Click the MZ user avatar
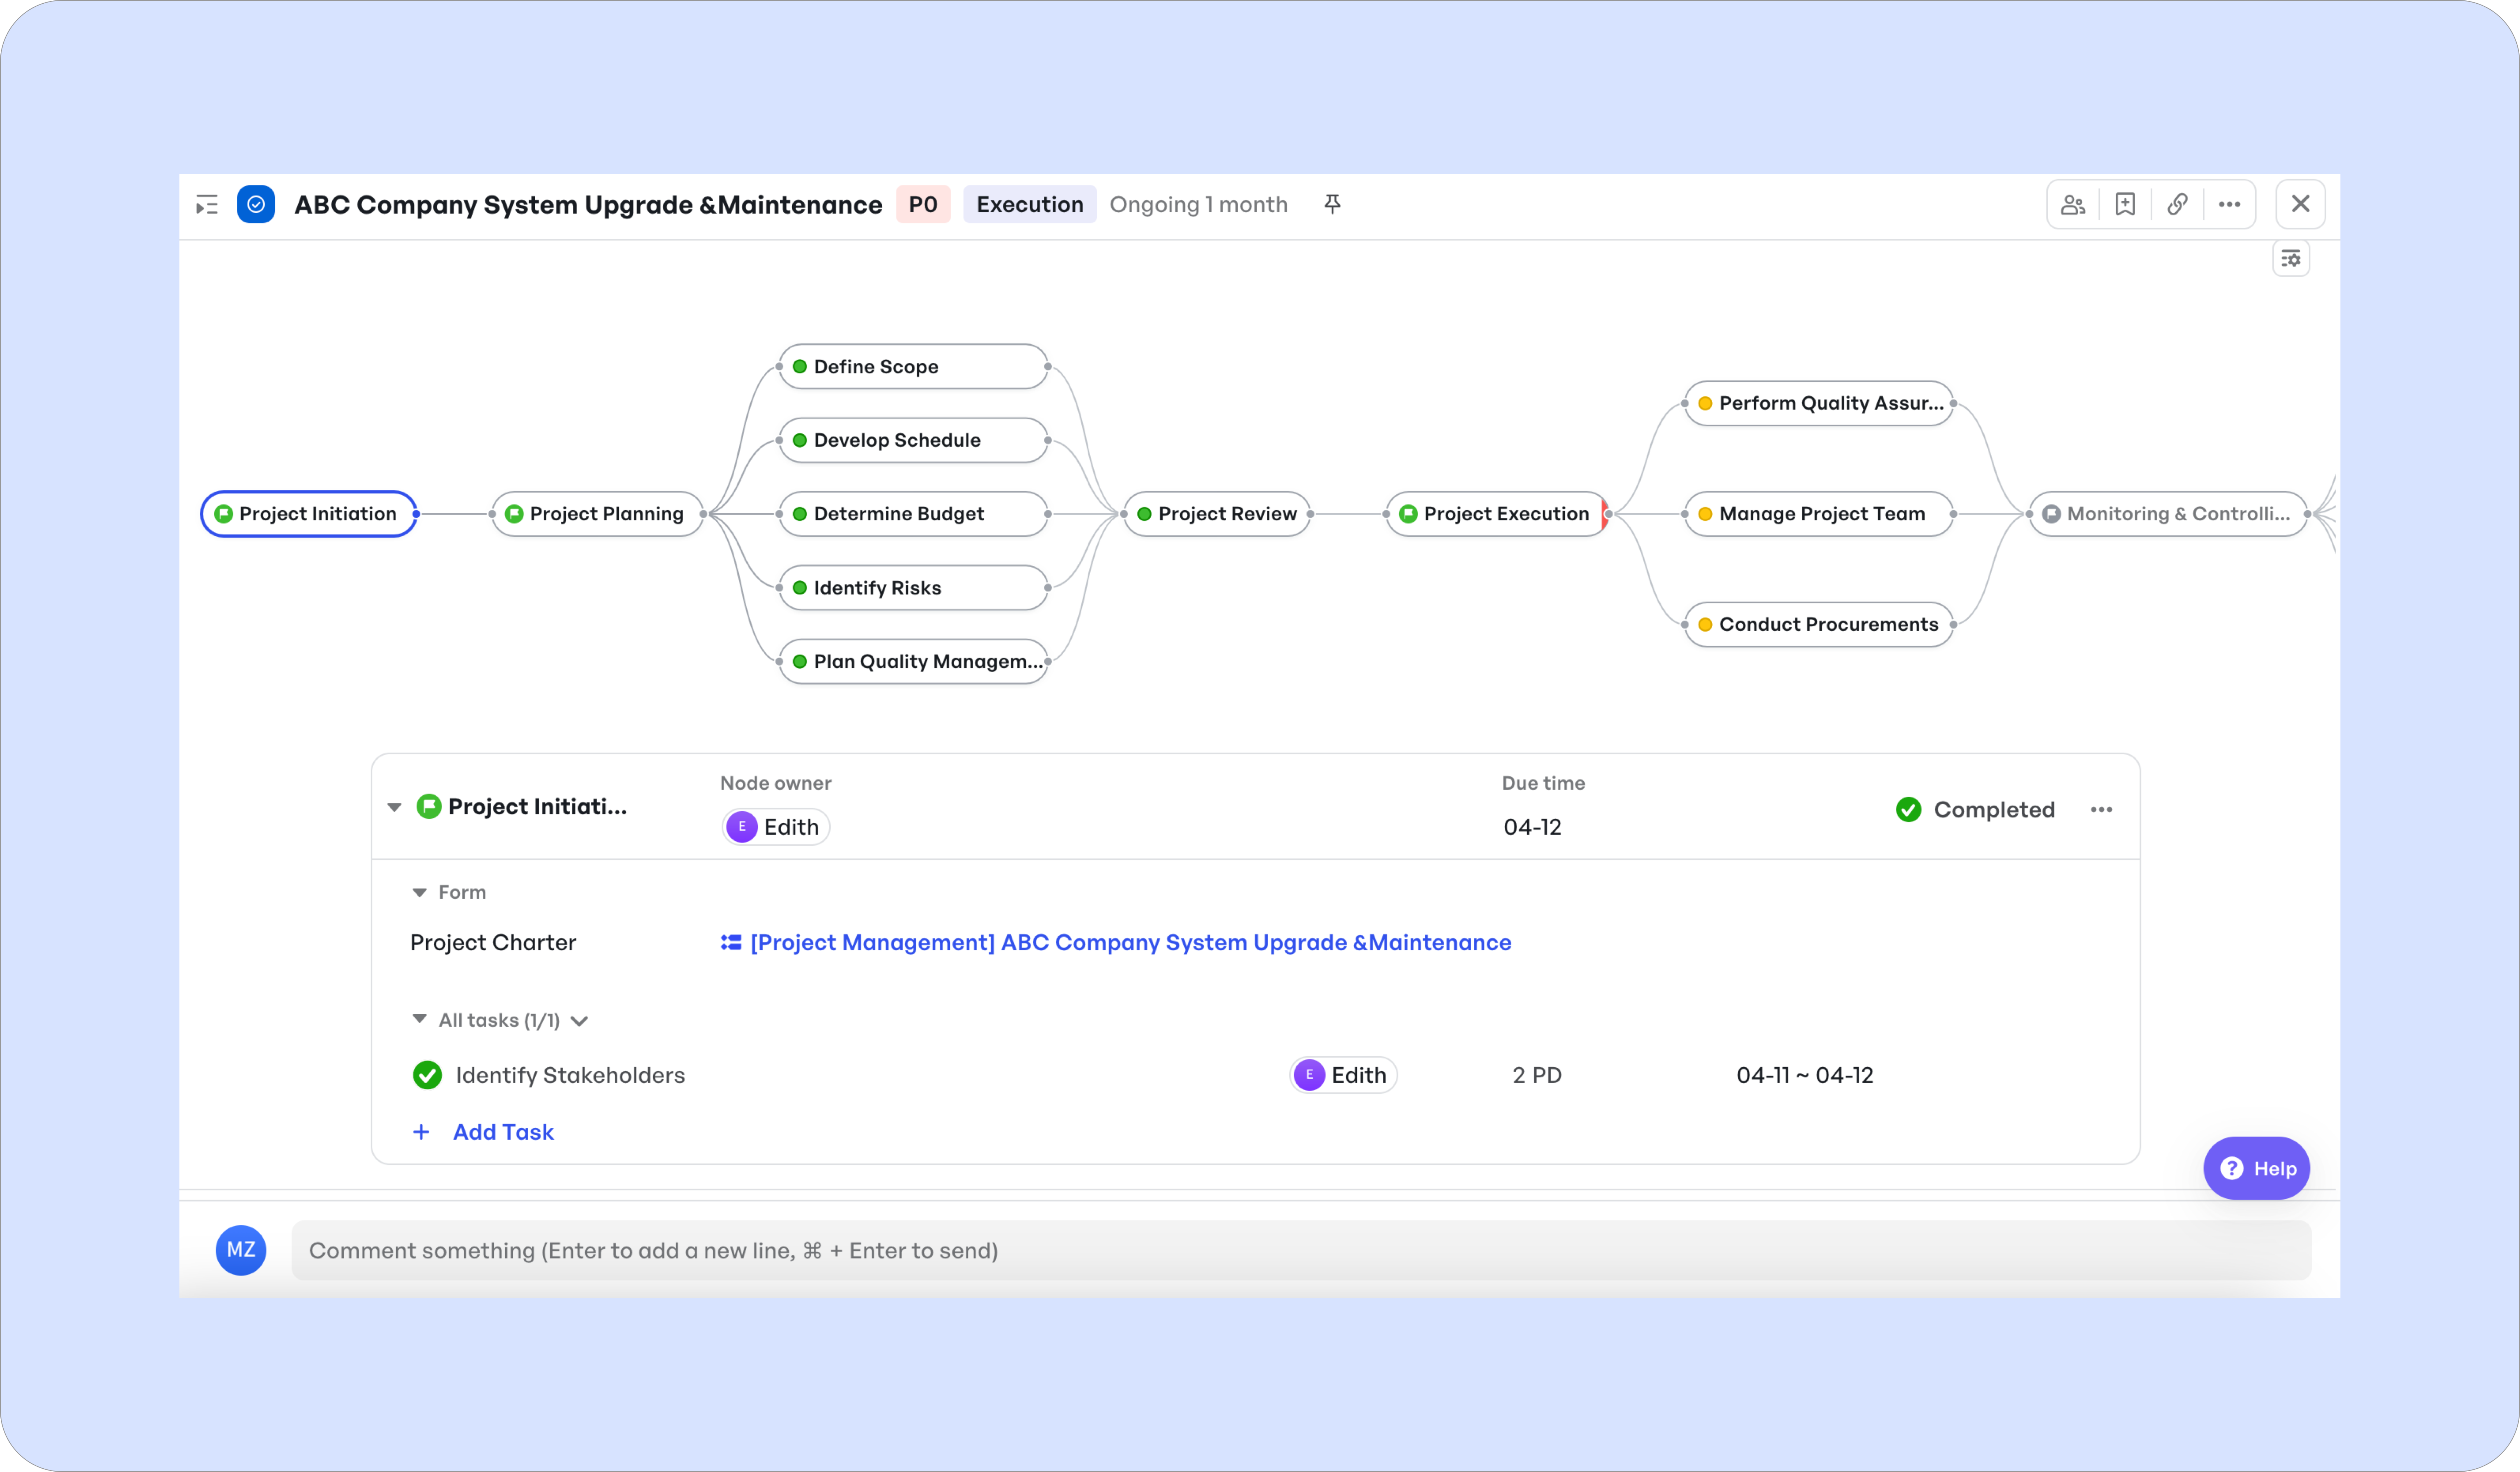The image size is (2520, 1472). [241, 1250]
